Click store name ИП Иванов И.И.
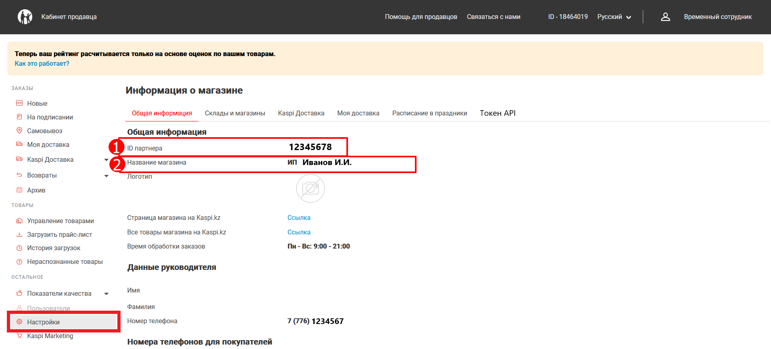 pos(319,163)
